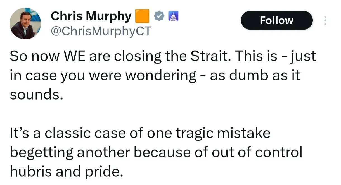Viewport: 341px width, 185px height.
Task: Click the word "sounds." ending the first paragraph
Action: coord(35,95)
